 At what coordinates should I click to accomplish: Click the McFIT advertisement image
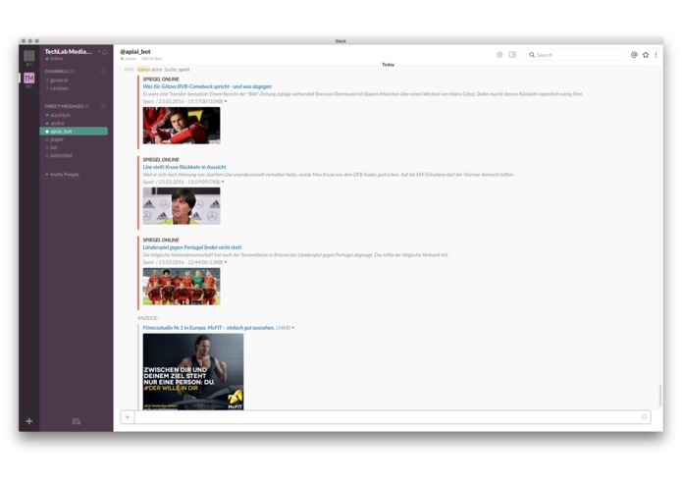[x=193, y=371]
